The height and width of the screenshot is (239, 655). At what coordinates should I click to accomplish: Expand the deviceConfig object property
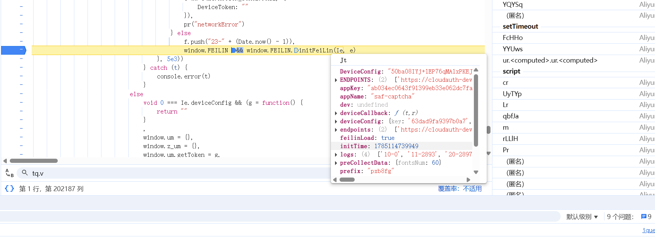point(336,121)
